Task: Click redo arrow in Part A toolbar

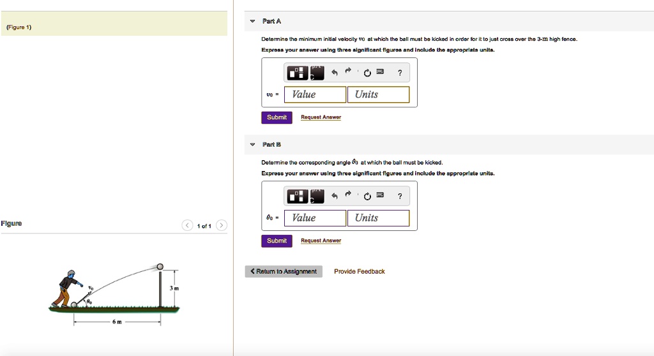Action: 349,71
